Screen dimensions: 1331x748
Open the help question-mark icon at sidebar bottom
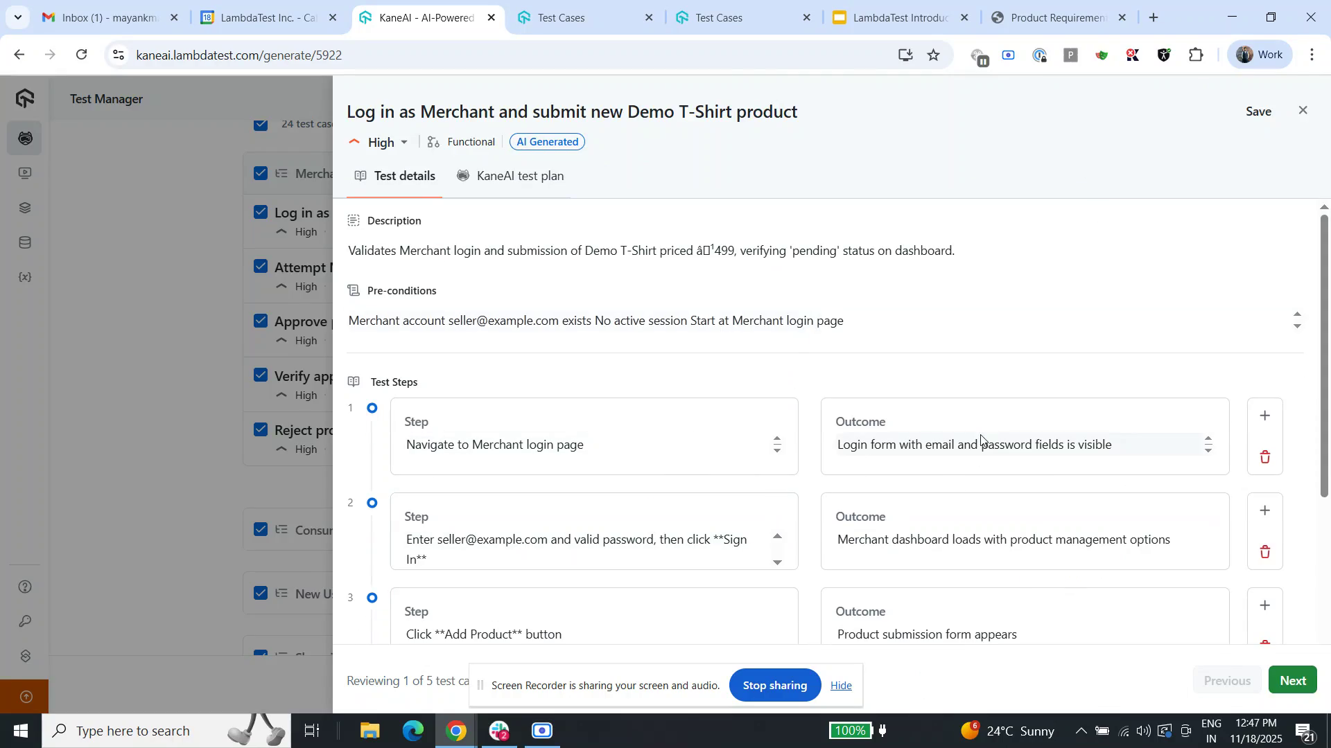(25, 586)
